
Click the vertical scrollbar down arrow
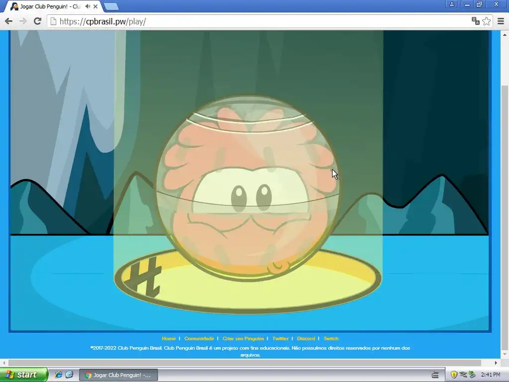505,354
